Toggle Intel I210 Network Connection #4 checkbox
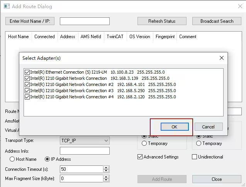The width and height of the screenshot is (246, 187). (27, 97)
